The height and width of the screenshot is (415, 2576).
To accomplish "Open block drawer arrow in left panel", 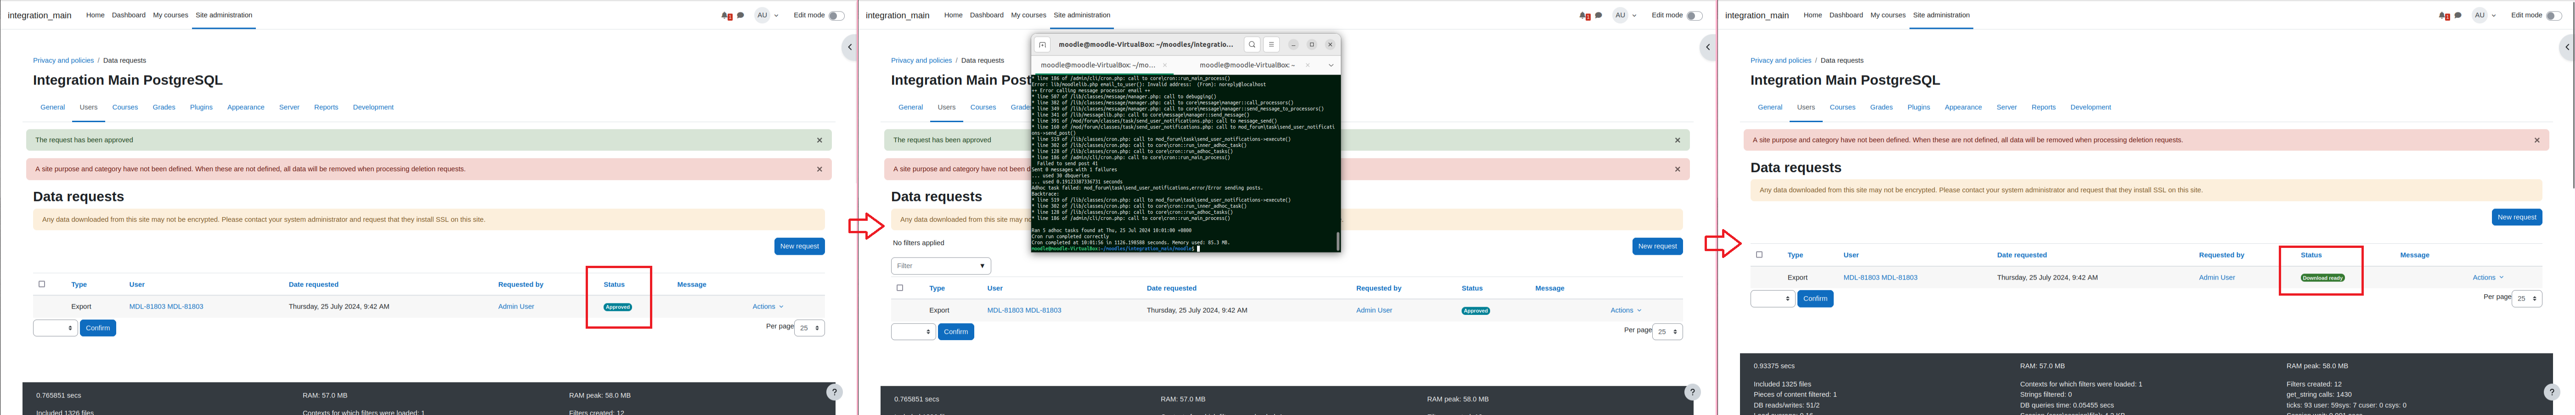I will (850, 47).
